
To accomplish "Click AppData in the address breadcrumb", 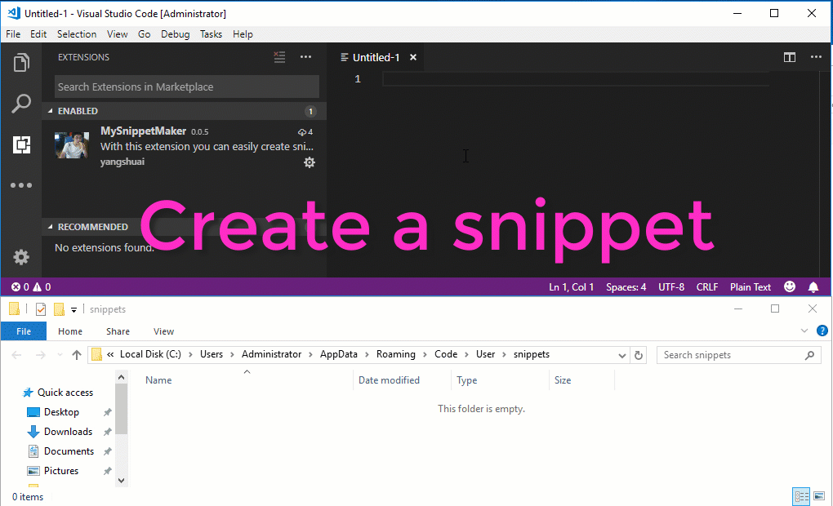I will (x=338, y=354).
